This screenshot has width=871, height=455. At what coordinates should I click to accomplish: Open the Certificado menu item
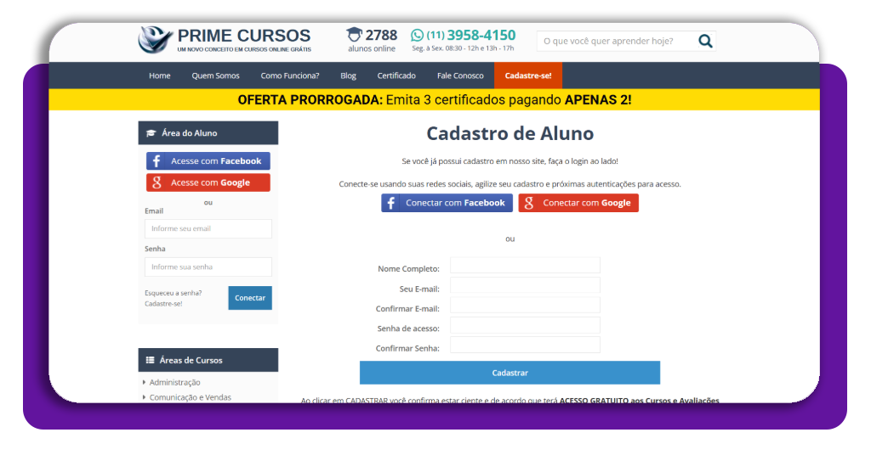pyautogui.click(x=396, y=76)
